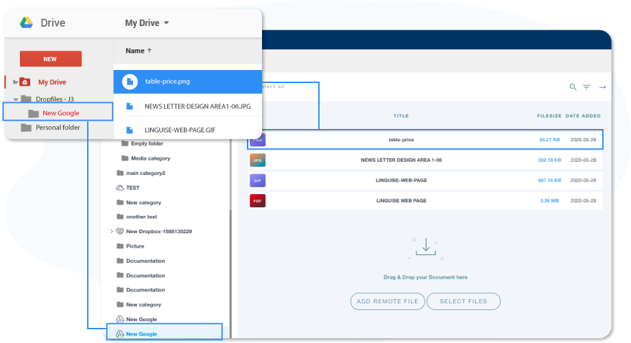Click the Google Drive logo icon
The width and height of the screenshot is (631, 343).
click(27, 23)
